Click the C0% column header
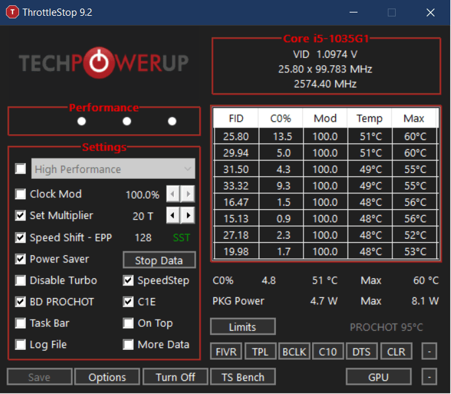 click(280, 118)
